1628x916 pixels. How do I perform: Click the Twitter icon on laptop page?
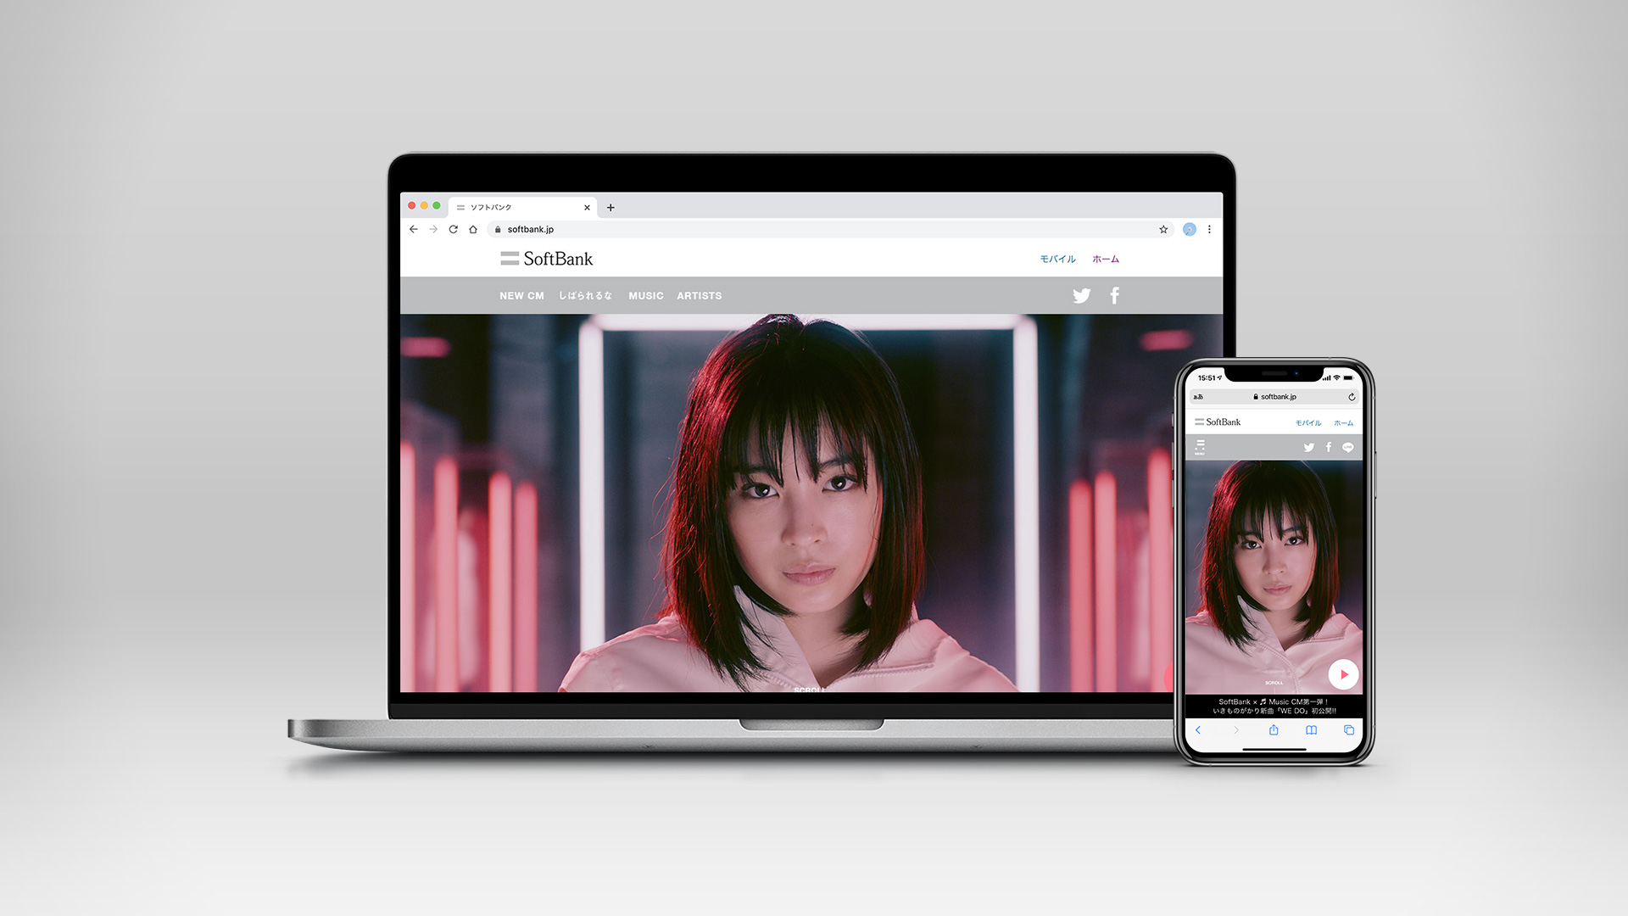click(1081, 296)
